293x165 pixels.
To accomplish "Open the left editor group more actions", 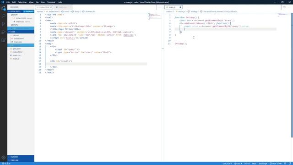I will (x=159, y=7).
